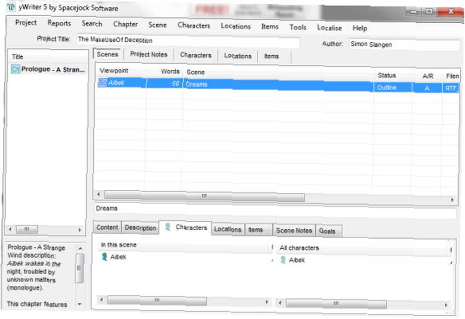The height and width of the screenshot is (319, 465).
Task: Open the upper Characters tab beside Project Notes
Action: click(x=196, y=55)
